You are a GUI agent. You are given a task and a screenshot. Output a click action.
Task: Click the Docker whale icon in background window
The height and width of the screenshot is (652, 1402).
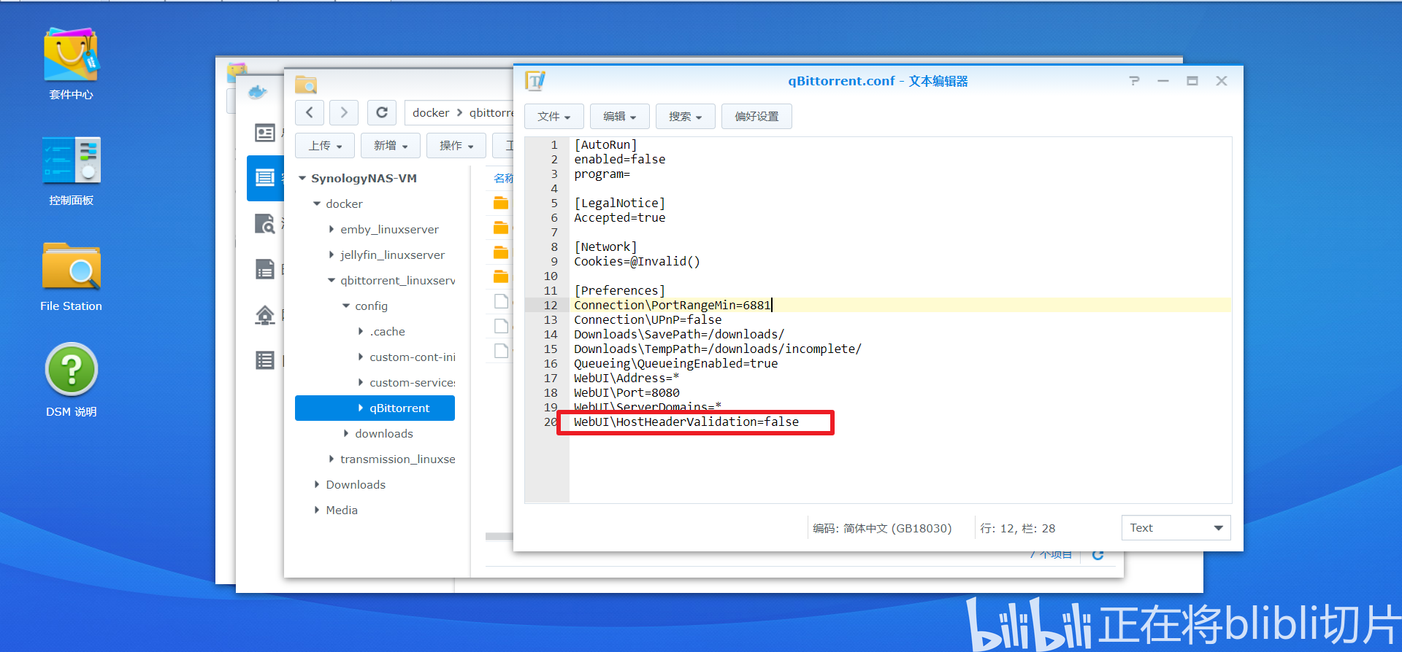[x=258, y=92]
